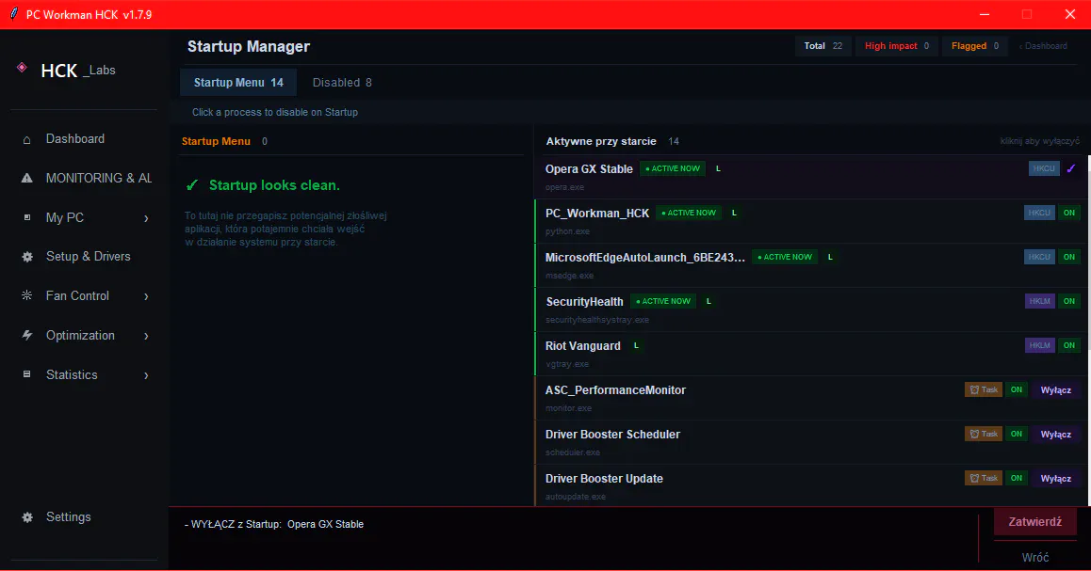The width and height of the screenshot is (1091, 571).
Task: Toggle ON switch for MicrosoftEdgeAutoLaunch
Action: 1069,257
